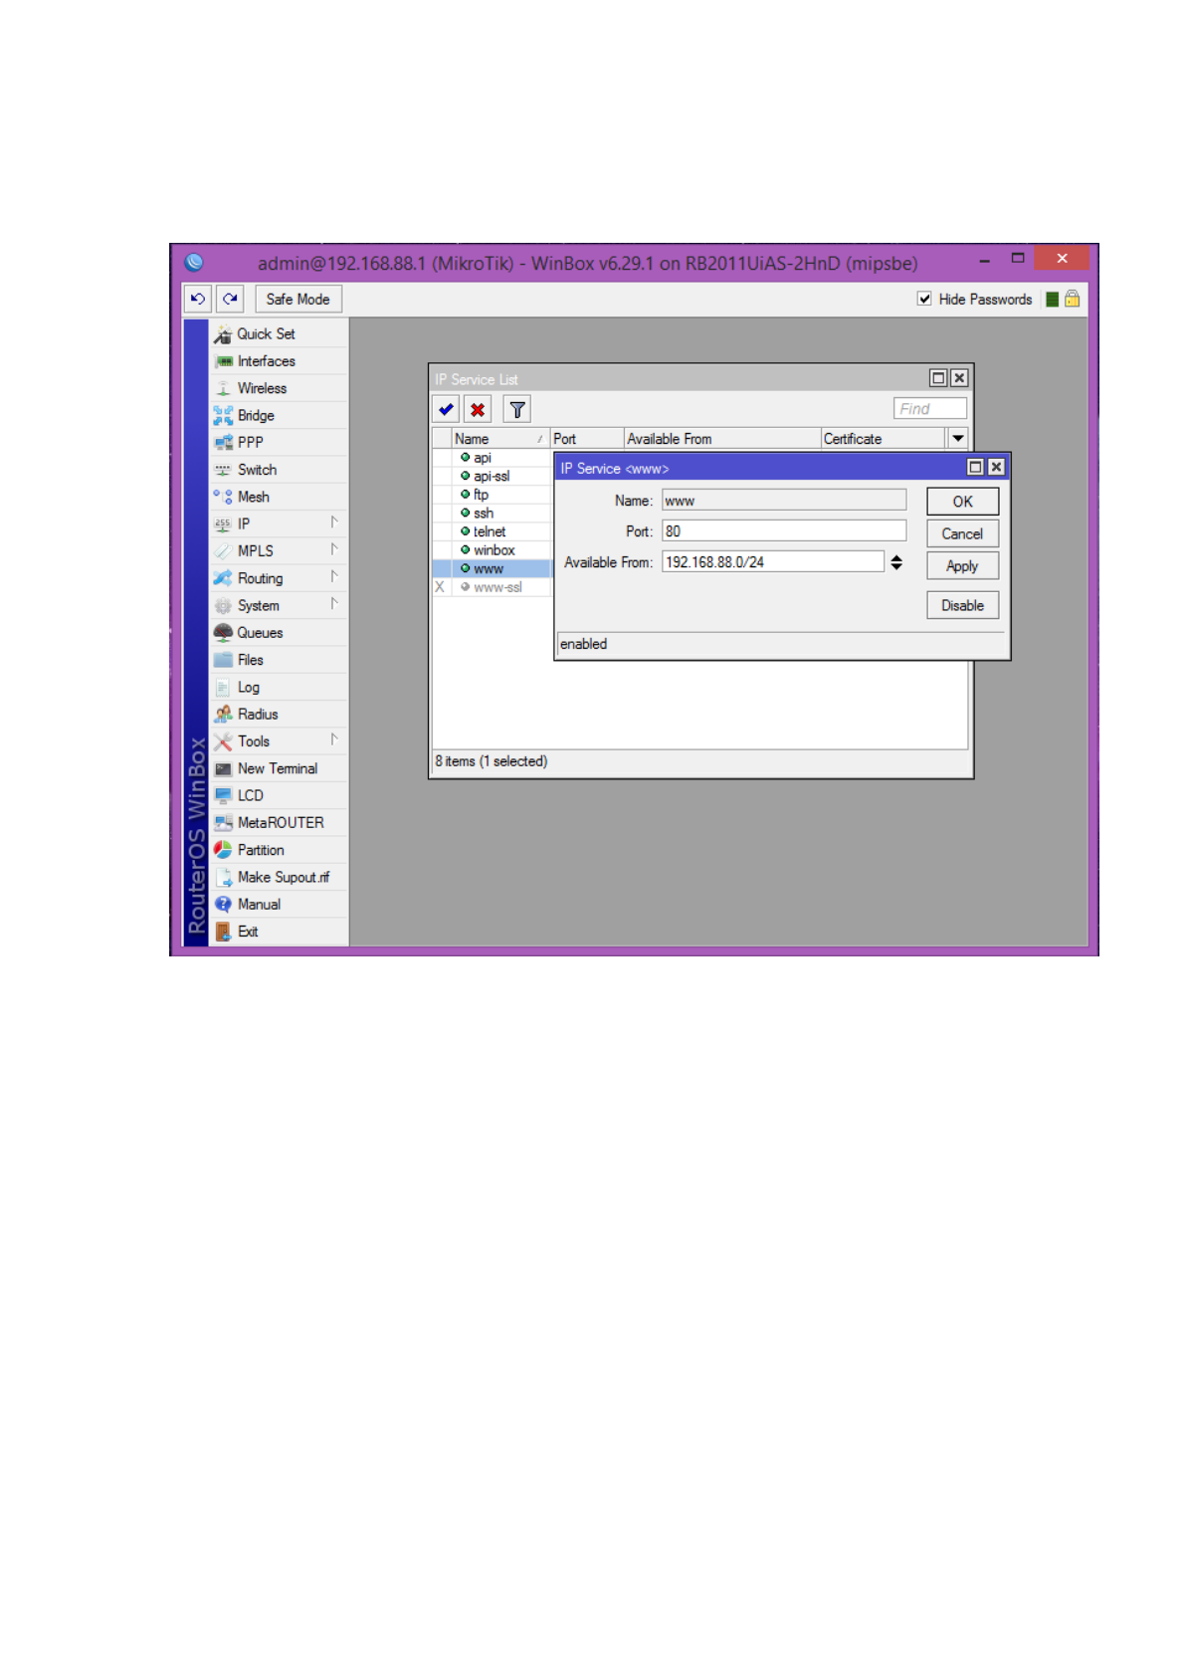Select the api-ssl service row
This screenshot has height=1676, width=1185.
[x=492, y=476]
